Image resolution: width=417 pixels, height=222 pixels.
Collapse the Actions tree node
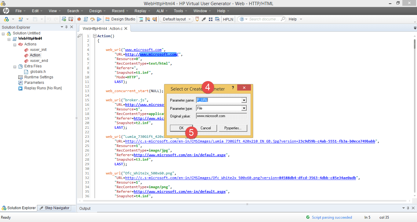15,44
